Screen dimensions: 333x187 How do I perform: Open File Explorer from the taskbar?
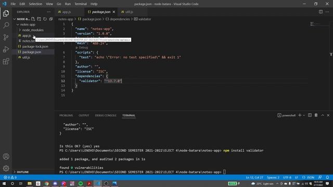30,183
